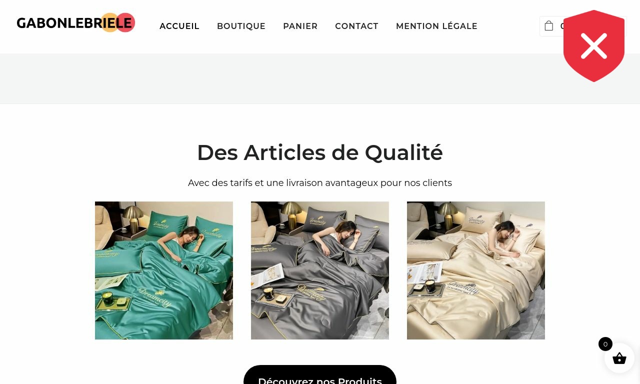Screen dimensions: 640x384
Task: Click the grey banner area below header
Action: [320, 78]
